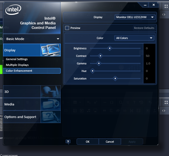169x156 pixels.
Task: Click source code icon in lower background editor
Action: (x=164, y=111)
